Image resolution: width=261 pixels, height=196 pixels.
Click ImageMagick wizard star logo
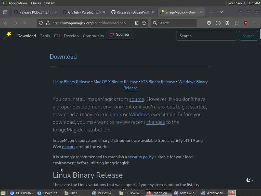click(8, 35)
